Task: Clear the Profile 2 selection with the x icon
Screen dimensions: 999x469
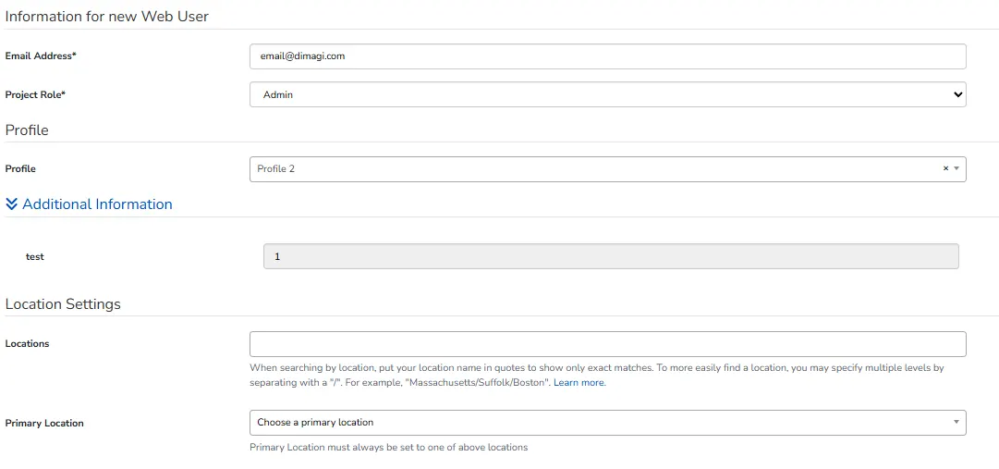Action: tap(945, 168)
